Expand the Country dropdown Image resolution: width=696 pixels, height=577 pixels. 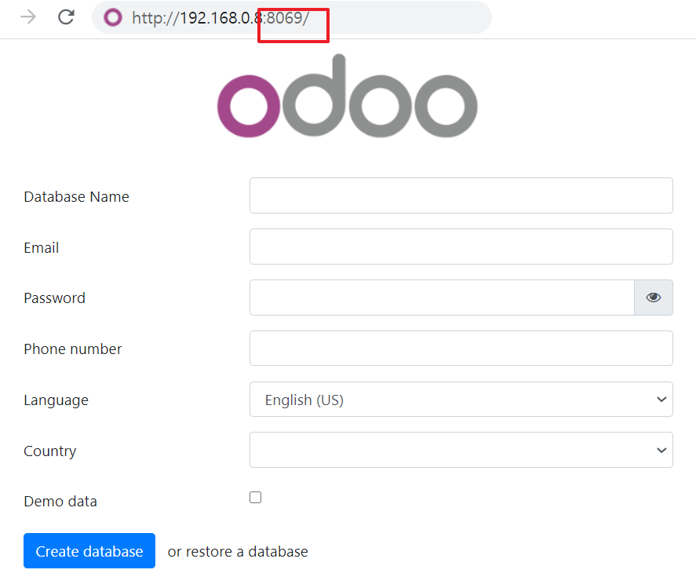(x=461, y=450)
